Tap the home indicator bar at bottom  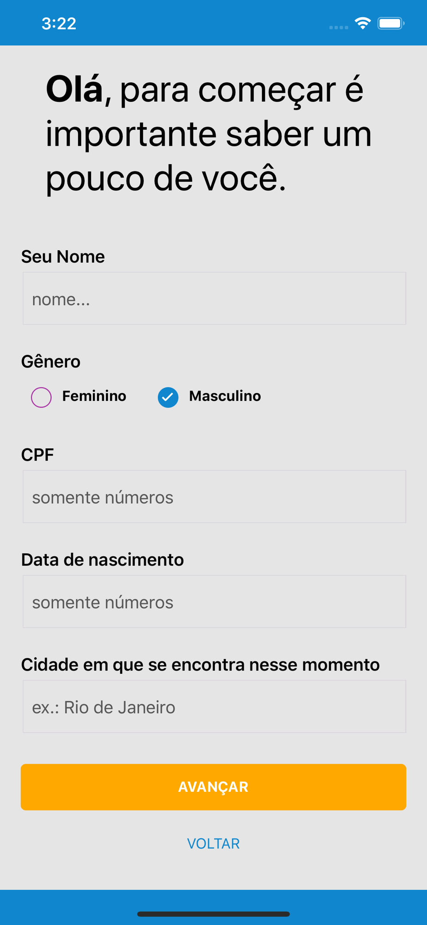[x=213, y=914]
